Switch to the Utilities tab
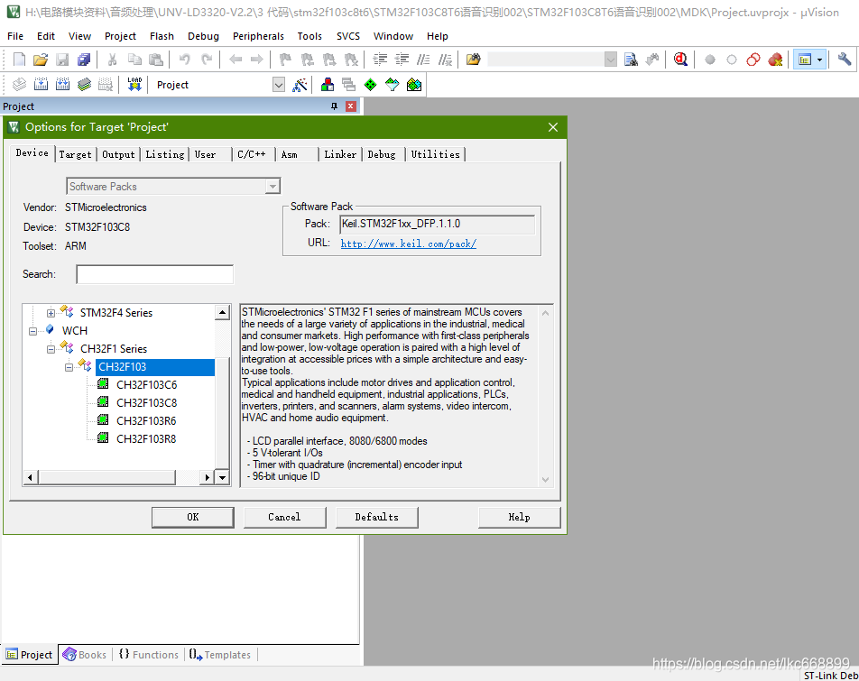The height and width of the screenshot is (681, 859). (436, 154)
